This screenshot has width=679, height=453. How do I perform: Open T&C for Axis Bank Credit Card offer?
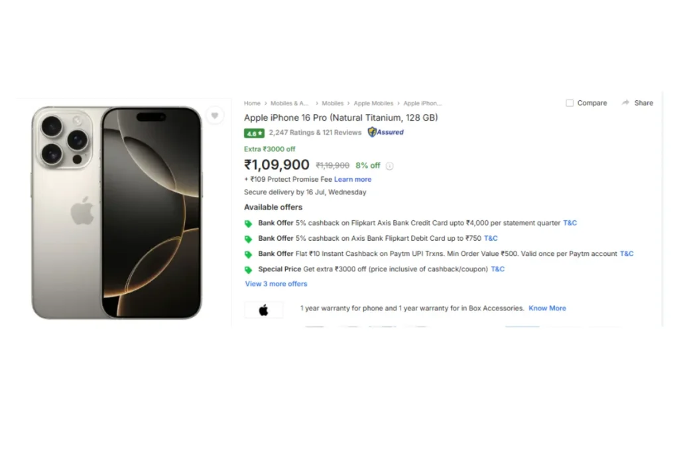(570, 223)
